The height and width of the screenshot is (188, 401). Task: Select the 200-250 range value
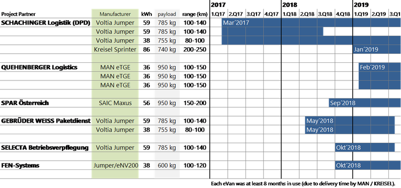(195, 50)
